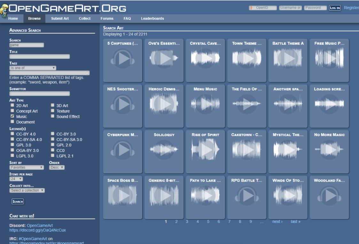
Task: Open the FAQ page
Action: point(127,19)
